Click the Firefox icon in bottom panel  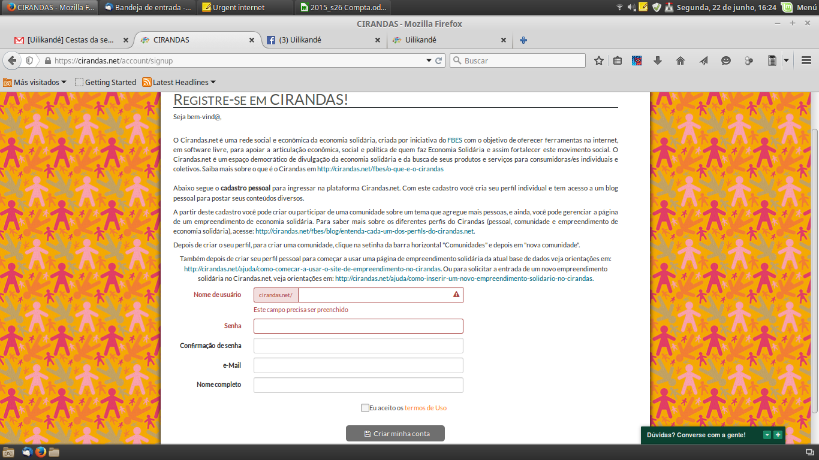click(41, 452)
